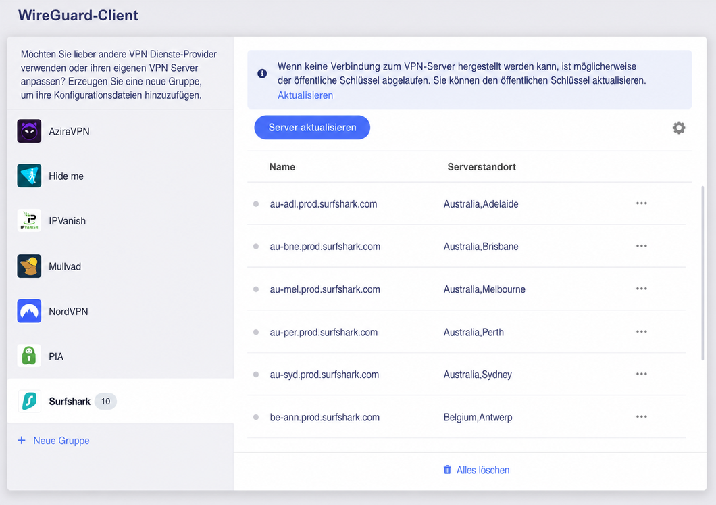The width and height of the screenshot is (716, 505).
Task: Click location Australia,Adelaide
Action: pyautogui.click(x=481, y=204)
